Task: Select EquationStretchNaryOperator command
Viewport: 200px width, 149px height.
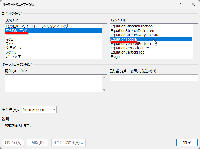Action: (x=151, y=35)
